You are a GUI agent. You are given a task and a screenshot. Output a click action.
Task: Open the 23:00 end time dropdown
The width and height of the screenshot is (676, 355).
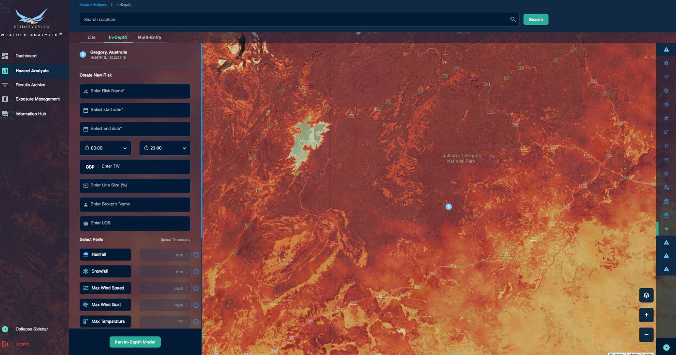[x=165, y=148]
